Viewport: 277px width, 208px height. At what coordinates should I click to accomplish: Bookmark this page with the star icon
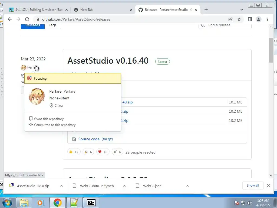click(239, 19)
